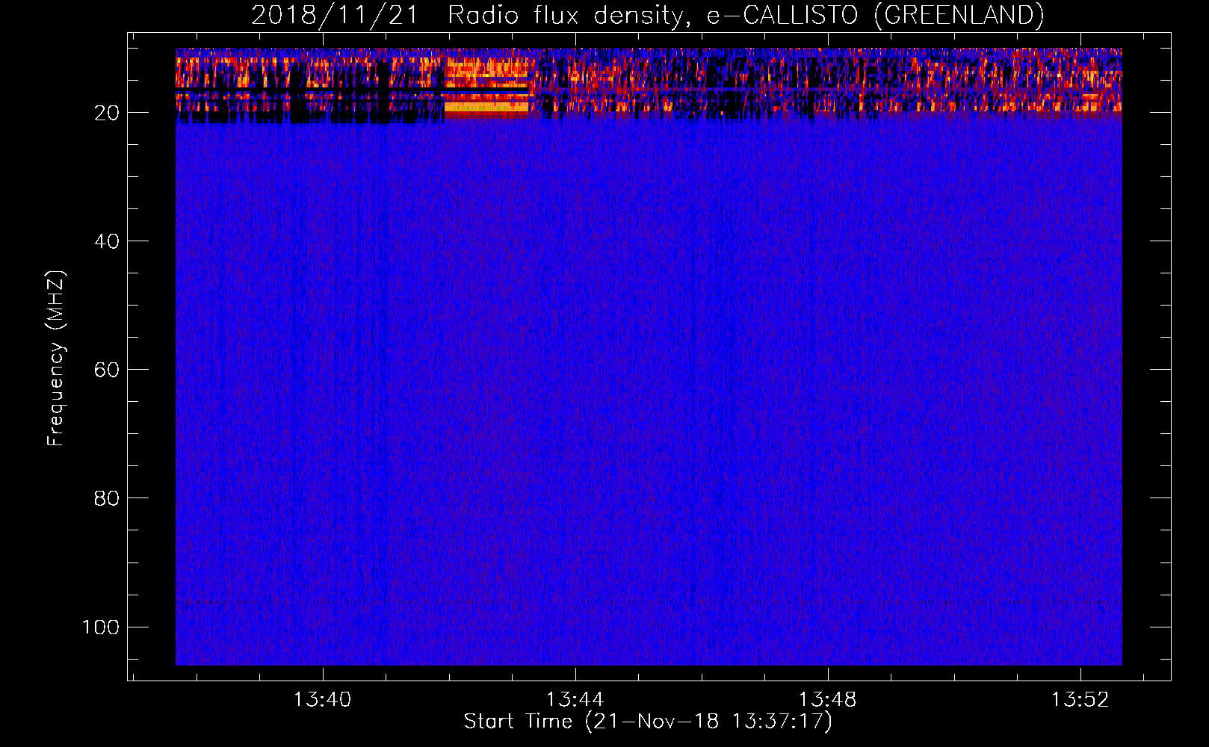Click the "Start Time (21-Nov-18 13:37:17)" label
The image size is (1209, 747).
648,722
